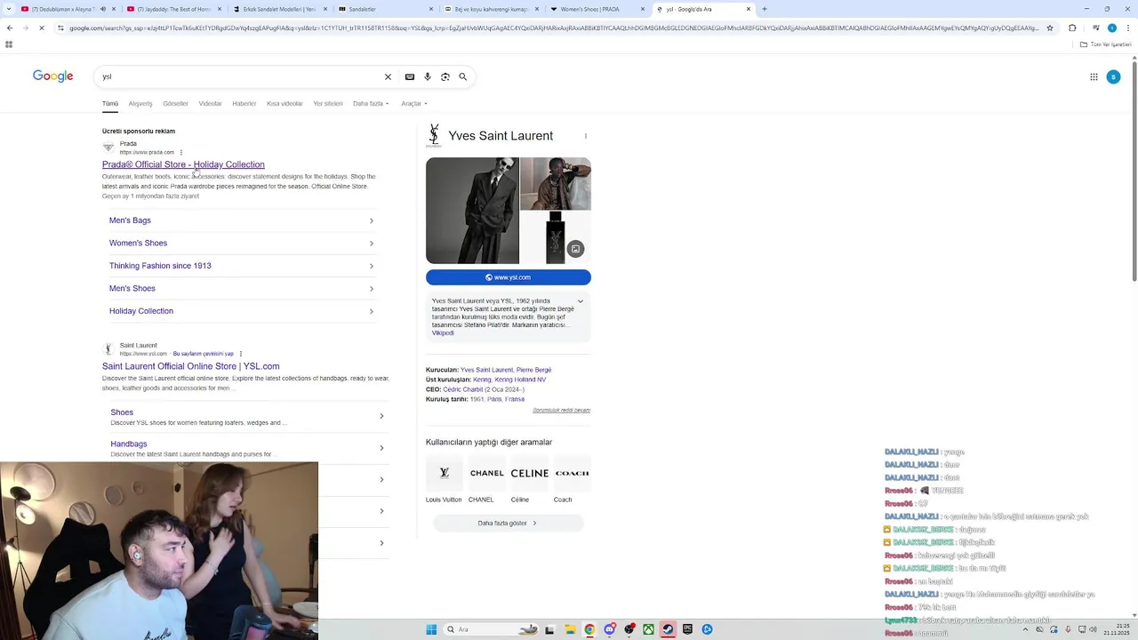Image resolution: width=1138 pixels, height=640 pixels.
Task: Switch to the Haberler tab
Action: click(244, 103)
